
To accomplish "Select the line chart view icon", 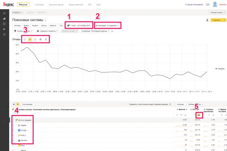I will 30,39.
